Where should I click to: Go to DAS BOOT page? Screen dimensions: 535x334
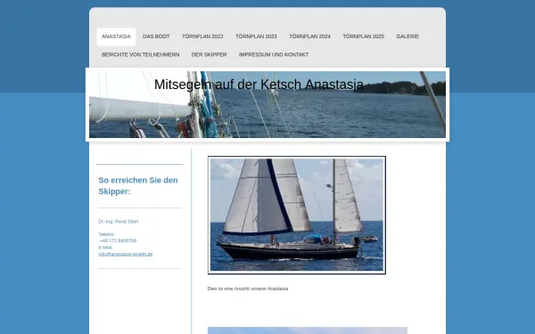click(156, 37)
